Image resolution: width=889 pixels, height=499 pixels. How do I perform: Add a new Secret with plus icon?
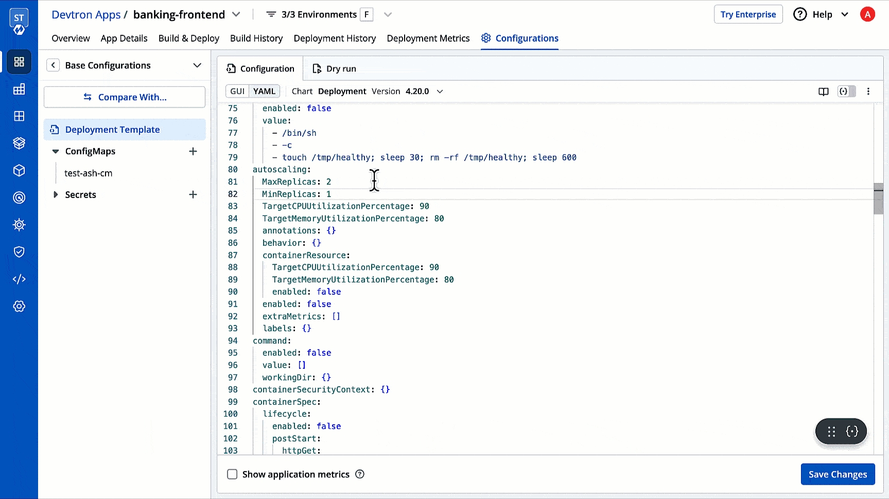coord(193,194)
